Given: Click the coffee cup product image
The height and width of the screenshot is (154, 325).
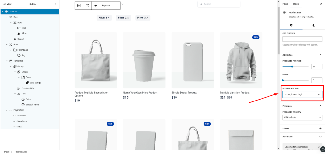Looking at the screenshot, I should (144, 60).
